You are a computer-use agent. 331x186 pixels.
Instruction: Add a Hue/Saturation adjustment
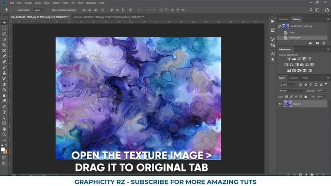(x=286, y=65)
